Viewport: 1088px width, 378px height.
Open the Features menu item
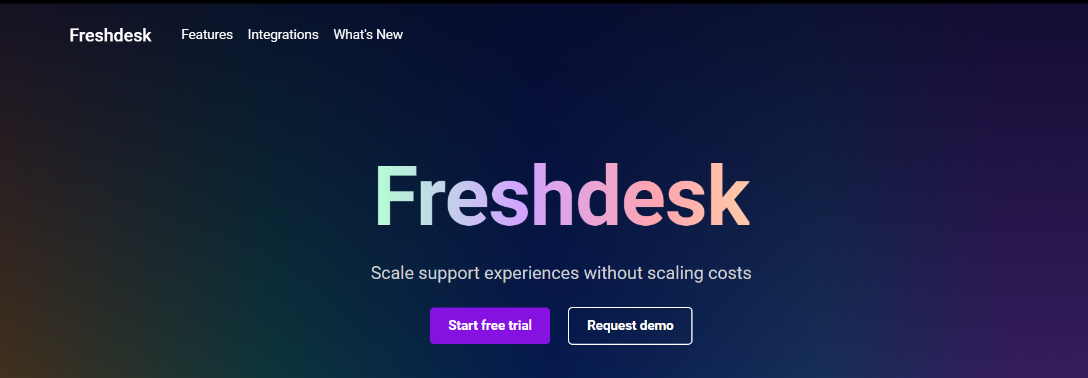(207, 34)
